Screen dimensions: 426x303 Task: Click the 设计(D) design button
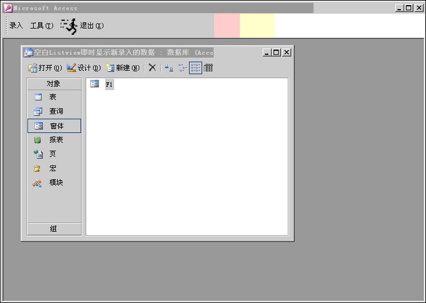click(x=84, y=67)
